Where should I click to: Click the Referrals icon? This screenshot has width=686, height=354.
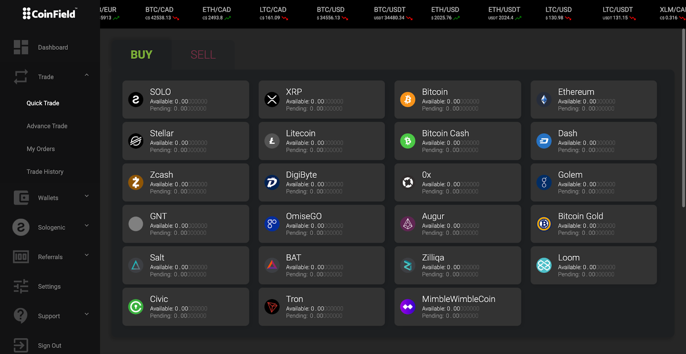click(x=21, y=257)
